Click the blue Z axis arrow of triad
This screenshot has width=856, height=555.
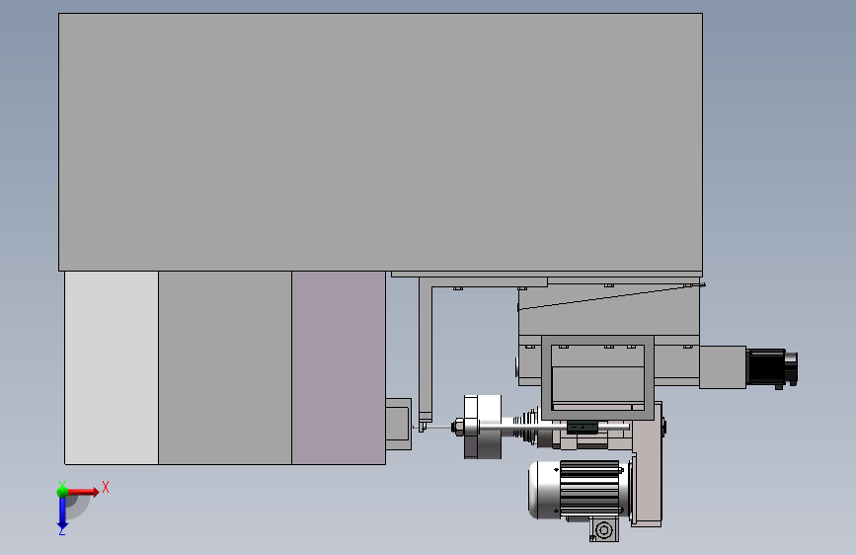pos(62,513)
